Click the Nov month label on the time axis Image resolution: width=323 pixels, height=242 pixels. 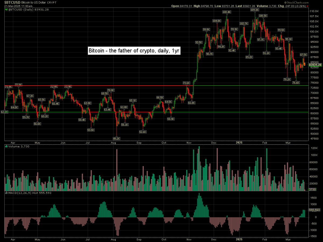189,143
